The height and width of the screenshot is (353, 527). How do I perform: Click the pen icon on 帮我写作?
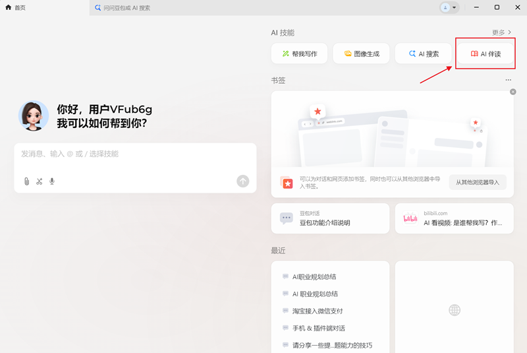coord(285,53)
